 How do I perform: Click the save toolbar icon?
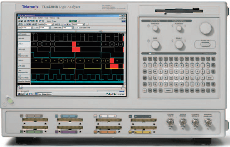click(x=22, y=21)
